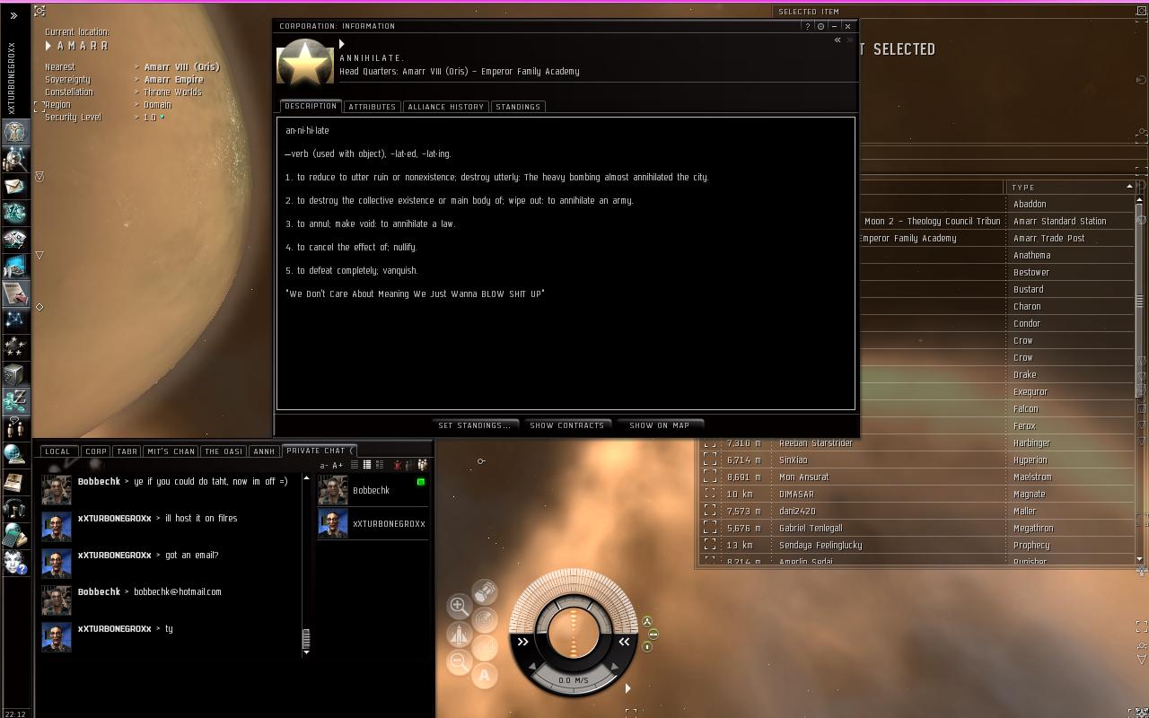Expand the right « panel of the HUD
The height and width of the screenshot is (718, 1149).
(x=624, y=642)
